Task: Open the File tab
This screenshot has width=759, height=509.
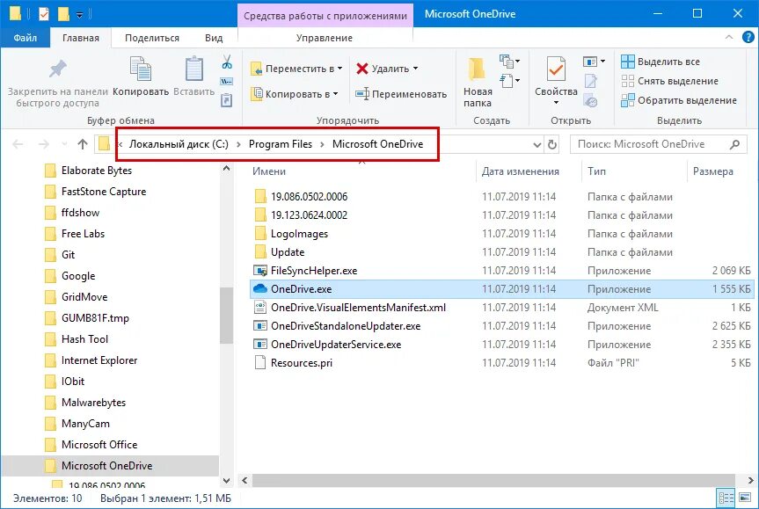Action: click(26, 38)
